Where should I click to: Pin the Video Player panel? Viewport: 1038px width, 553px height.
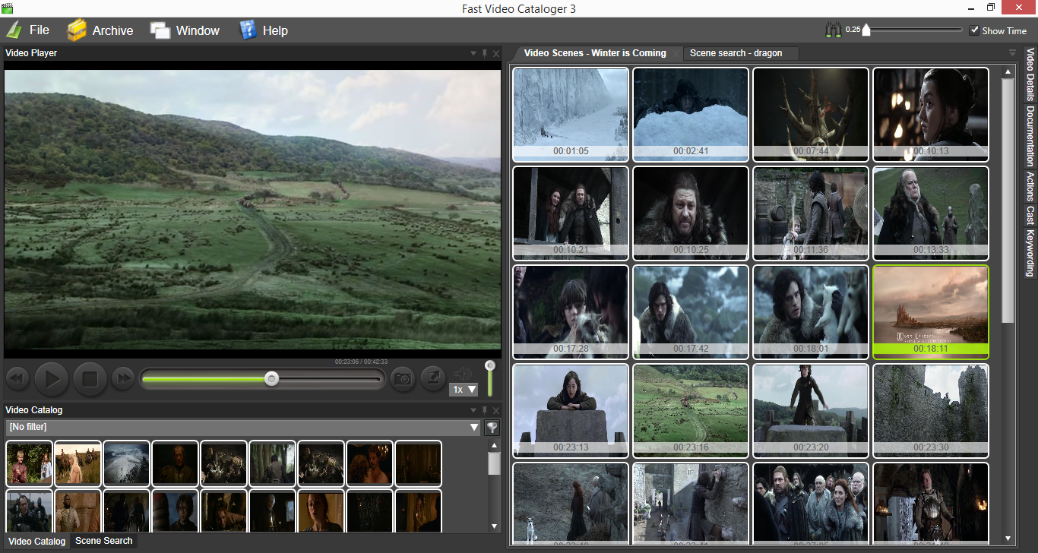[x=484, y=53]
